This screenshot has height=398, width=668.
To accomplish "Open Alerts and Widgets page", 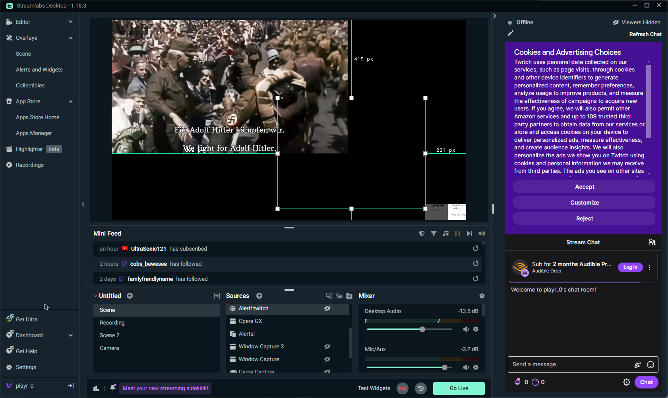I will [39, 70].
